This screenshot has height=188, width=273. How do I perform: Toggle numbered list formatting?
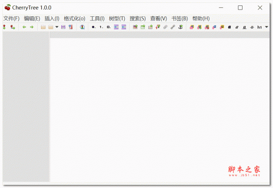pos(101,27)
